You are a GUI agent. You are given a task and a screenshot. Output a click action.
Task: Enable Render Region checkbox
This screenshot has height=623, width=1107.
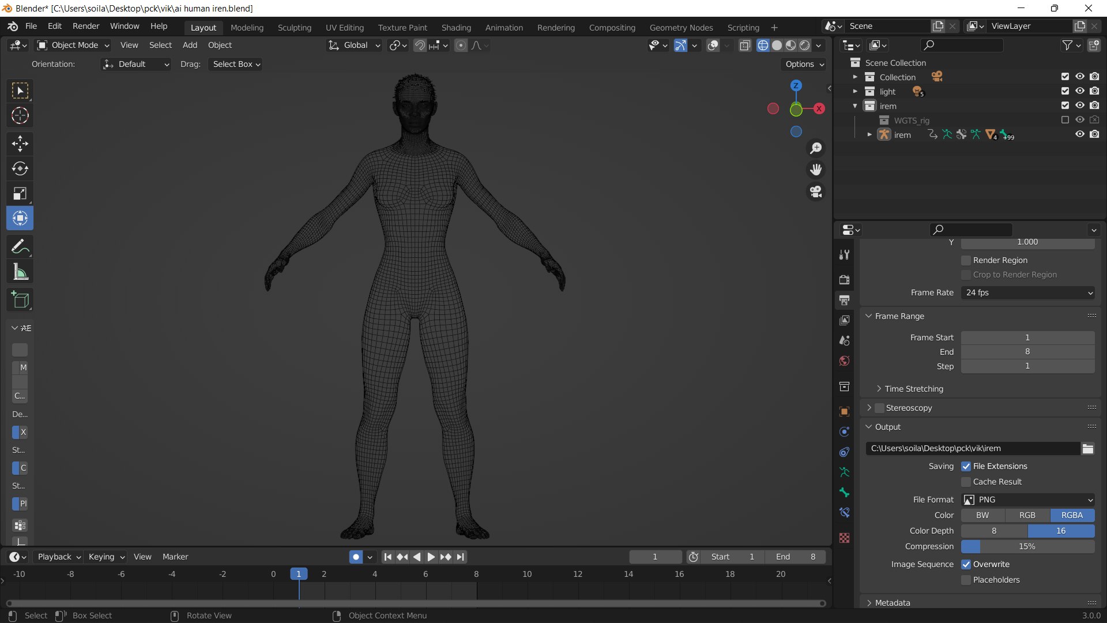966,260
